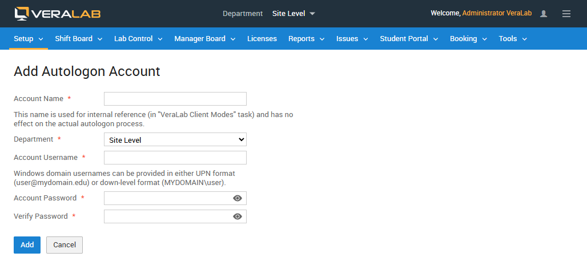Expand the Student Portal menu

click(x=409, y=39)
